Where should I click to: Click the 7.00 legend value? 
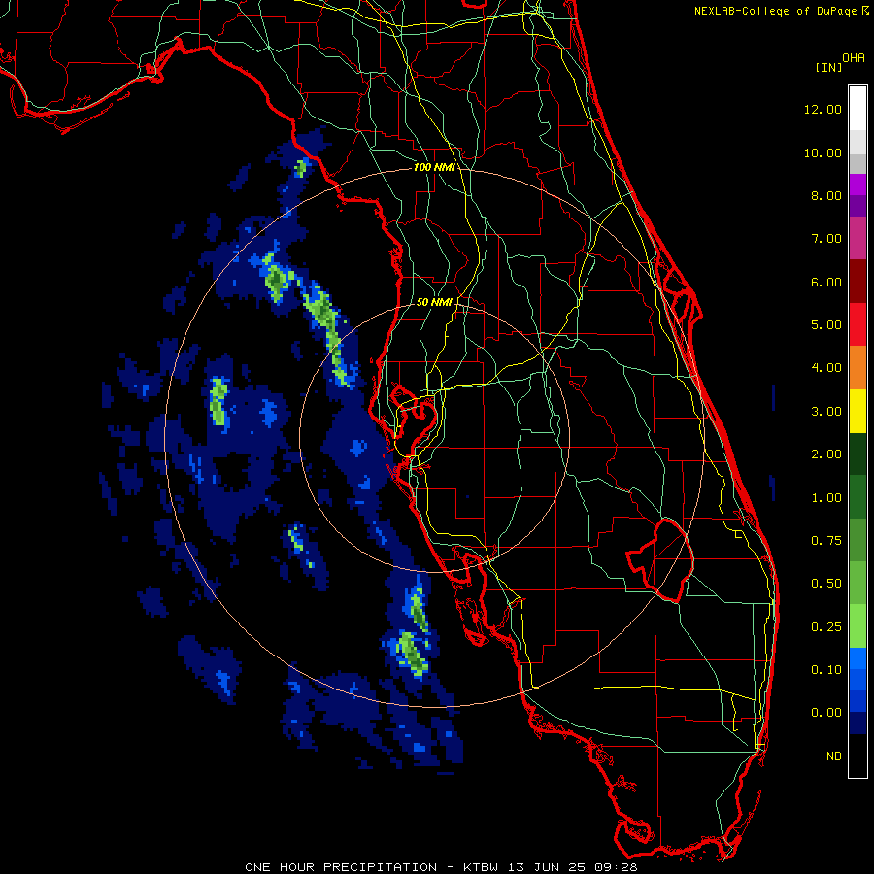[826, 239]
